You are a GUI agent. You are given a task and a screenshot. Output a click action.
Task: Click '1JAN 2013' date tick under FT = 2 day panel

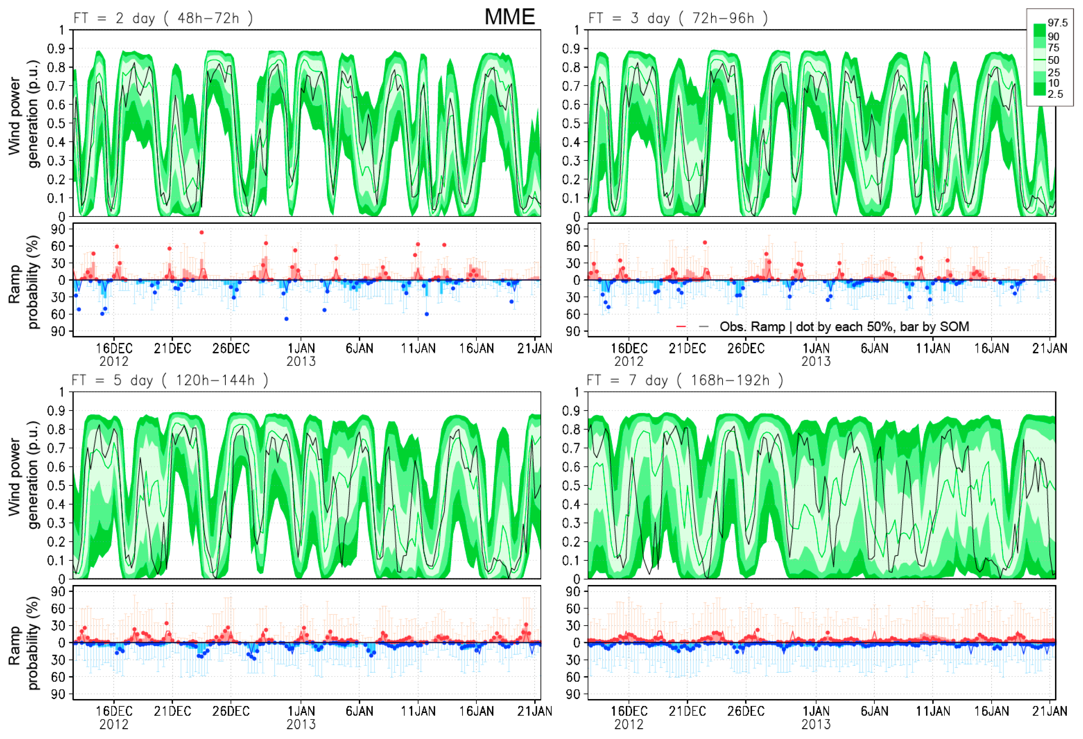click(301, 355)
